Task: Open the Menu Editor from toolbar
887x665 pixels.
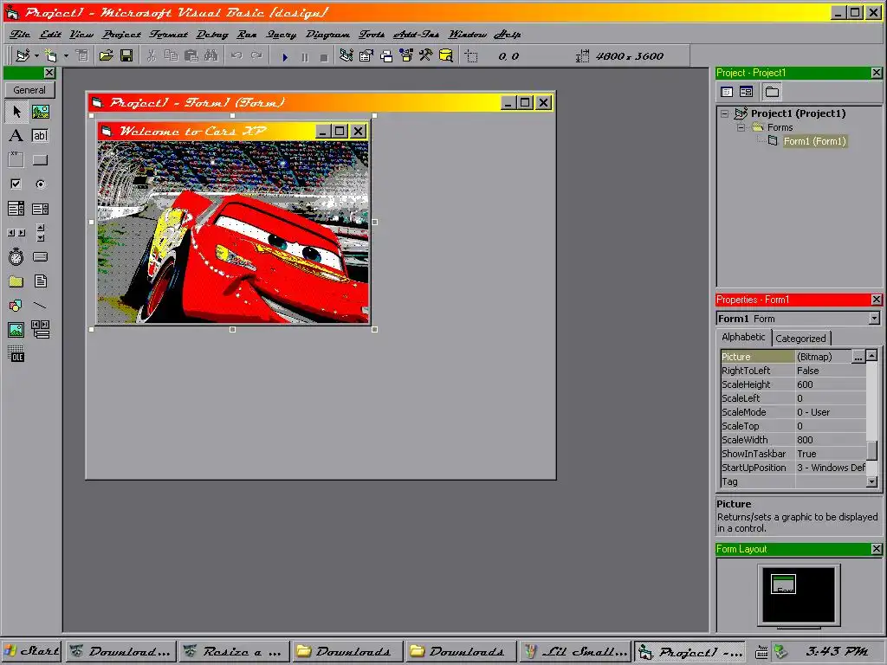Action: pyautogui.click(x=82, y=55)
